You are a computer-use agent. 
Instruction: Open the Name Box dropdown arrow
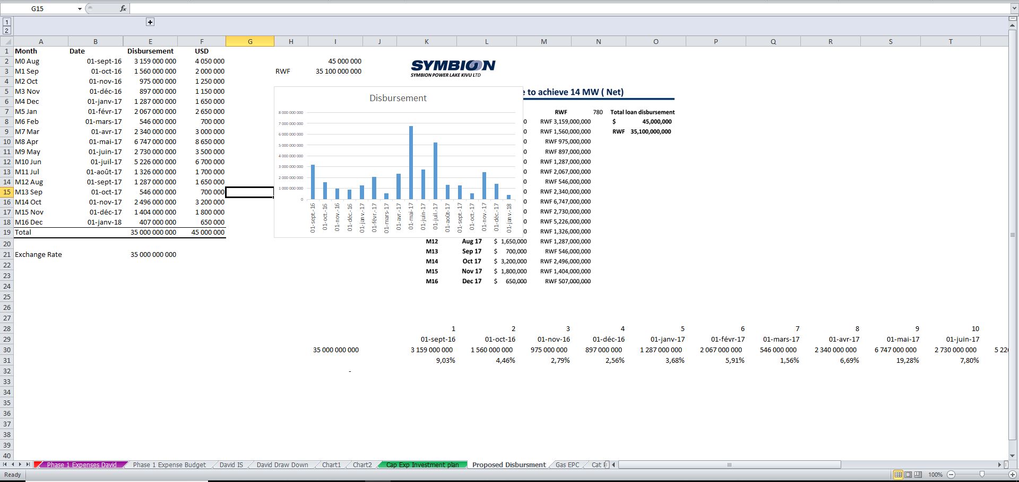80,8
